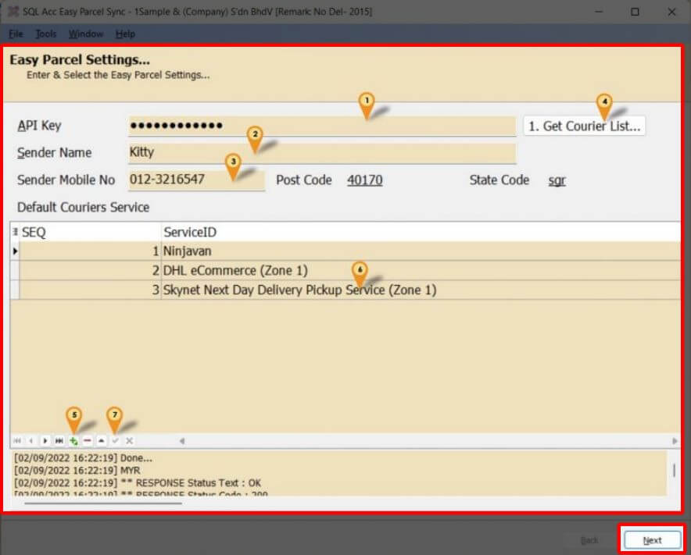Click the disabled Back button

click(x=589, y=540)
